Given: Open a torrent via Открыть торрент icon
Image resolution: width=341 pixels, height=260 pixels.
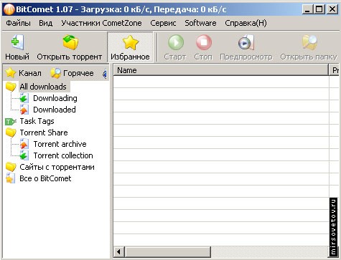Looking at the screenshot, I should 70,42.
